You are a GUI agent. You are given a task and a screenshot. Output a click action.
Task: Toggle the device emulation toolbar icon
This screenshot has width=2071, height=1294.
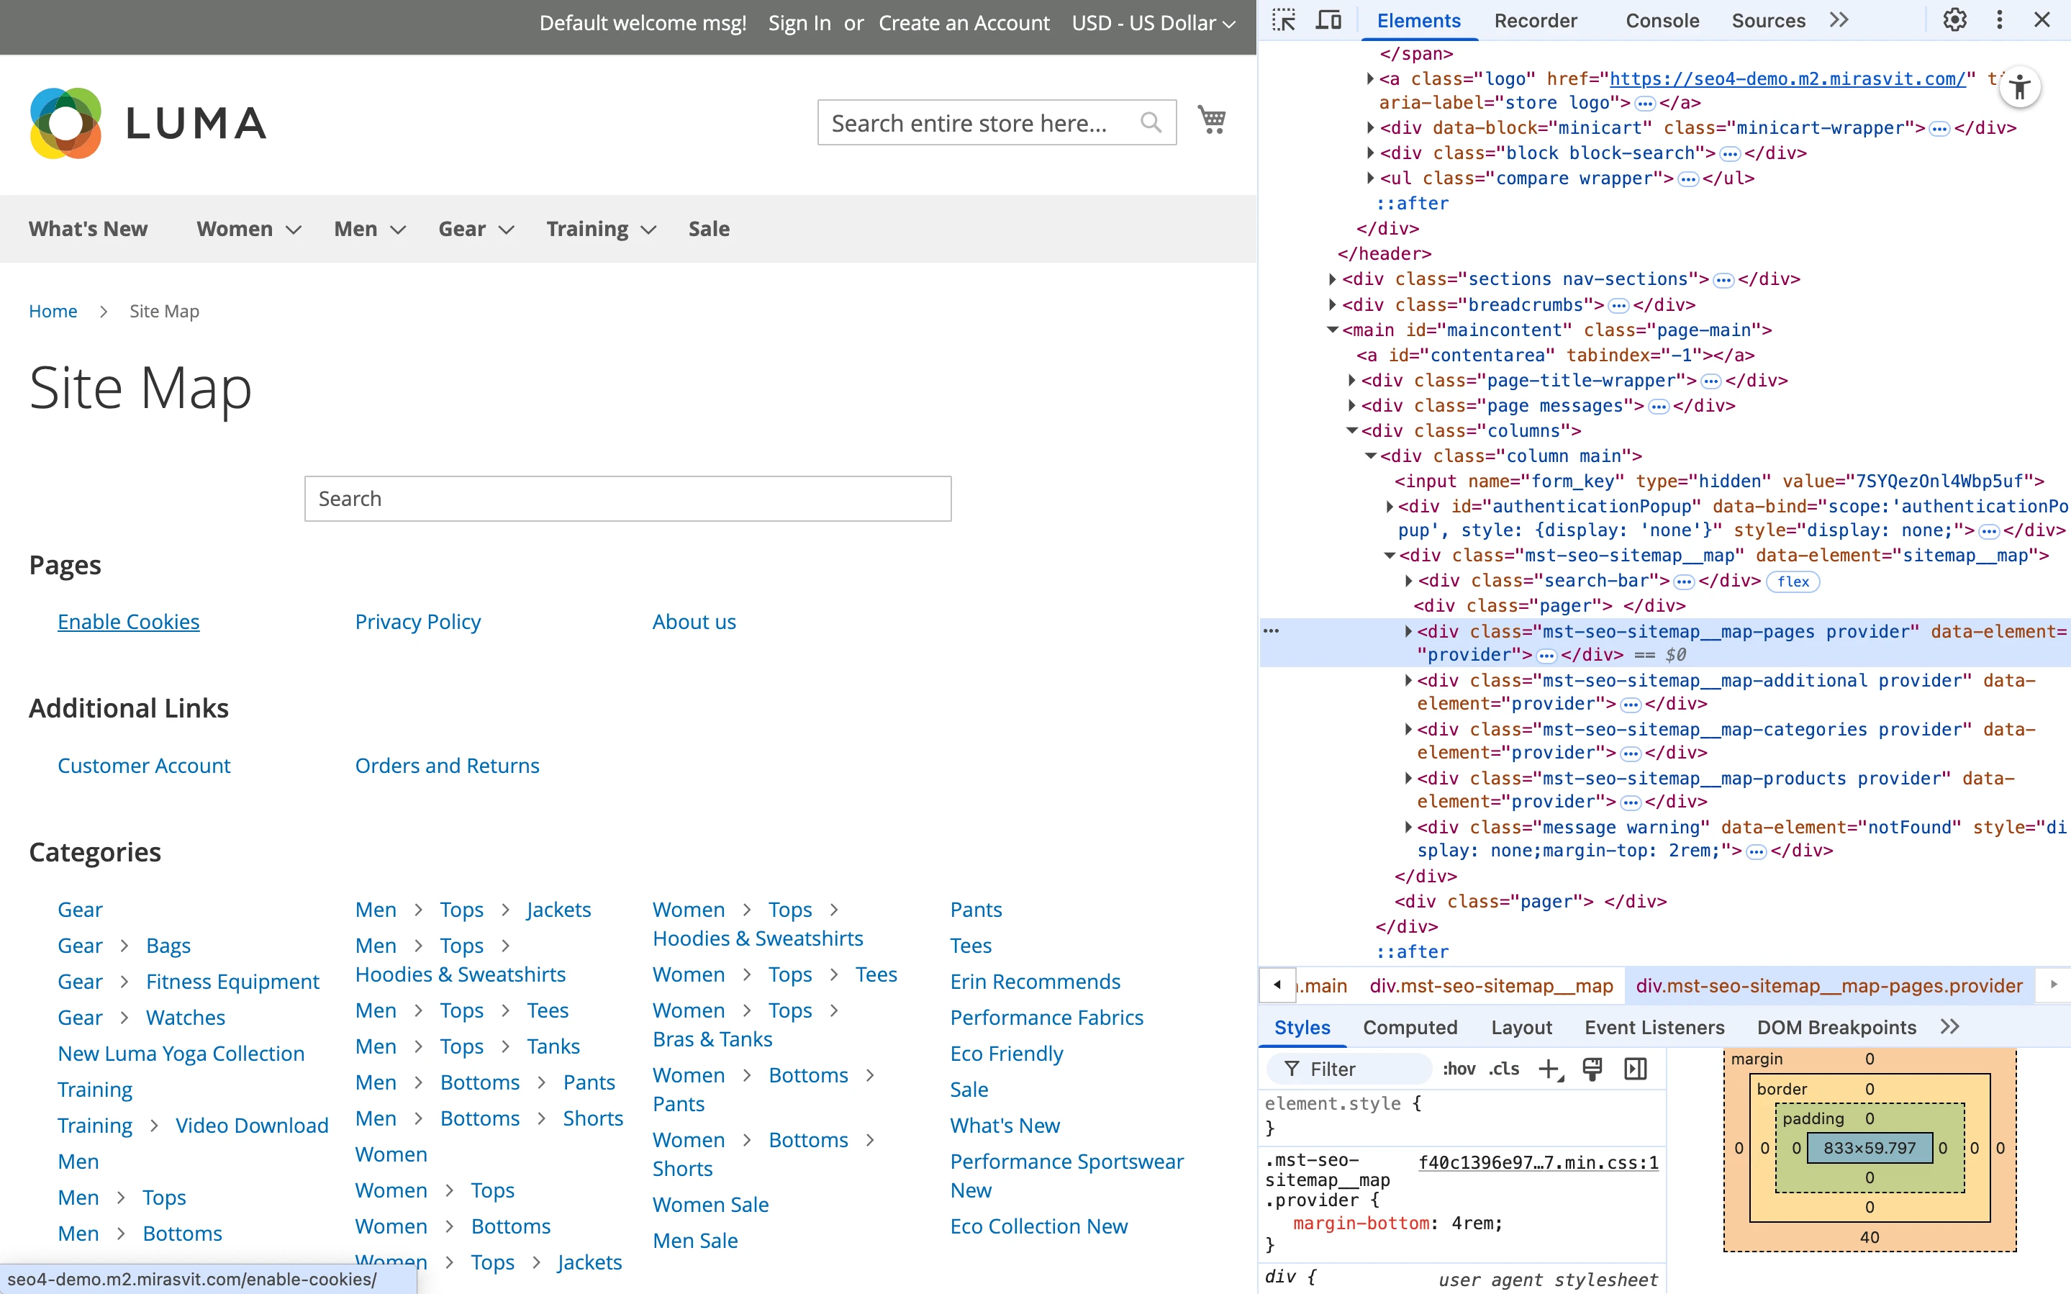1328,19
